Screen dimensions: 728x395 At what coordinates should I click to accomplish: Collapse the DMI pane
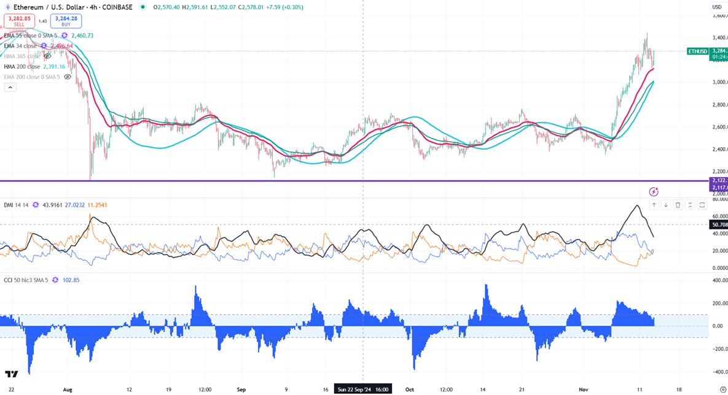pos(690,205)
